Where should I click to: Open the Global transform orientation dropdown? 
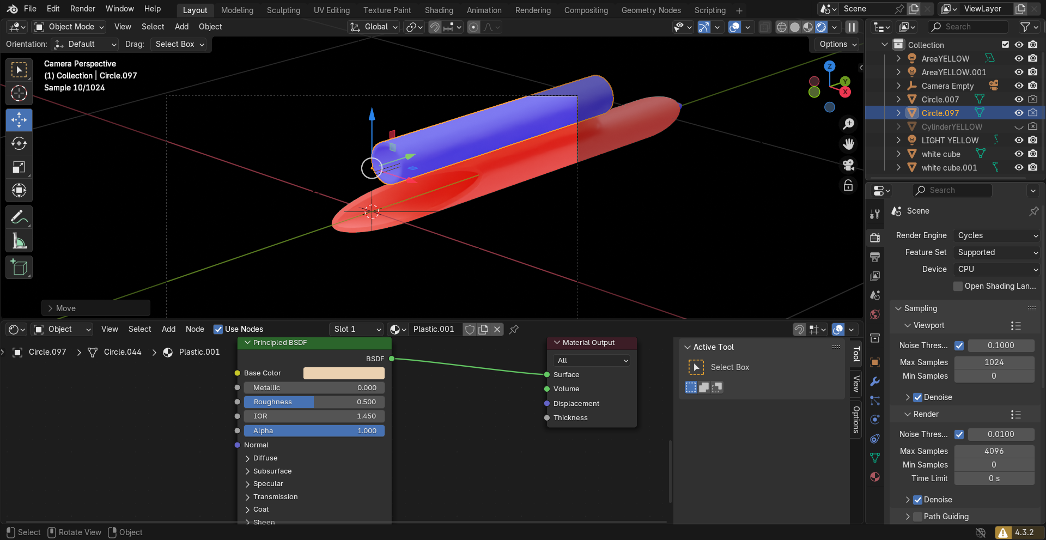tap(374, 27)
